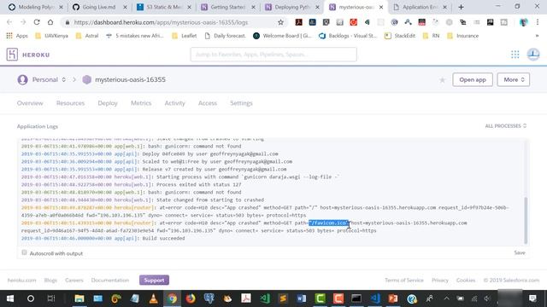547x307 pixels.
Task: Open Windows Start menu
Action: (10, 298)
